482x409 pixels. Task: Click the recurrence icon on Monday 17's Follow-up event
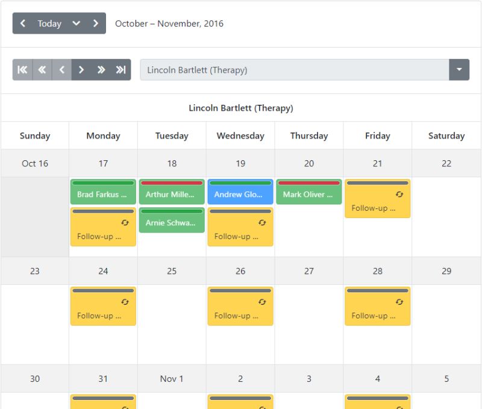point(125,222)
